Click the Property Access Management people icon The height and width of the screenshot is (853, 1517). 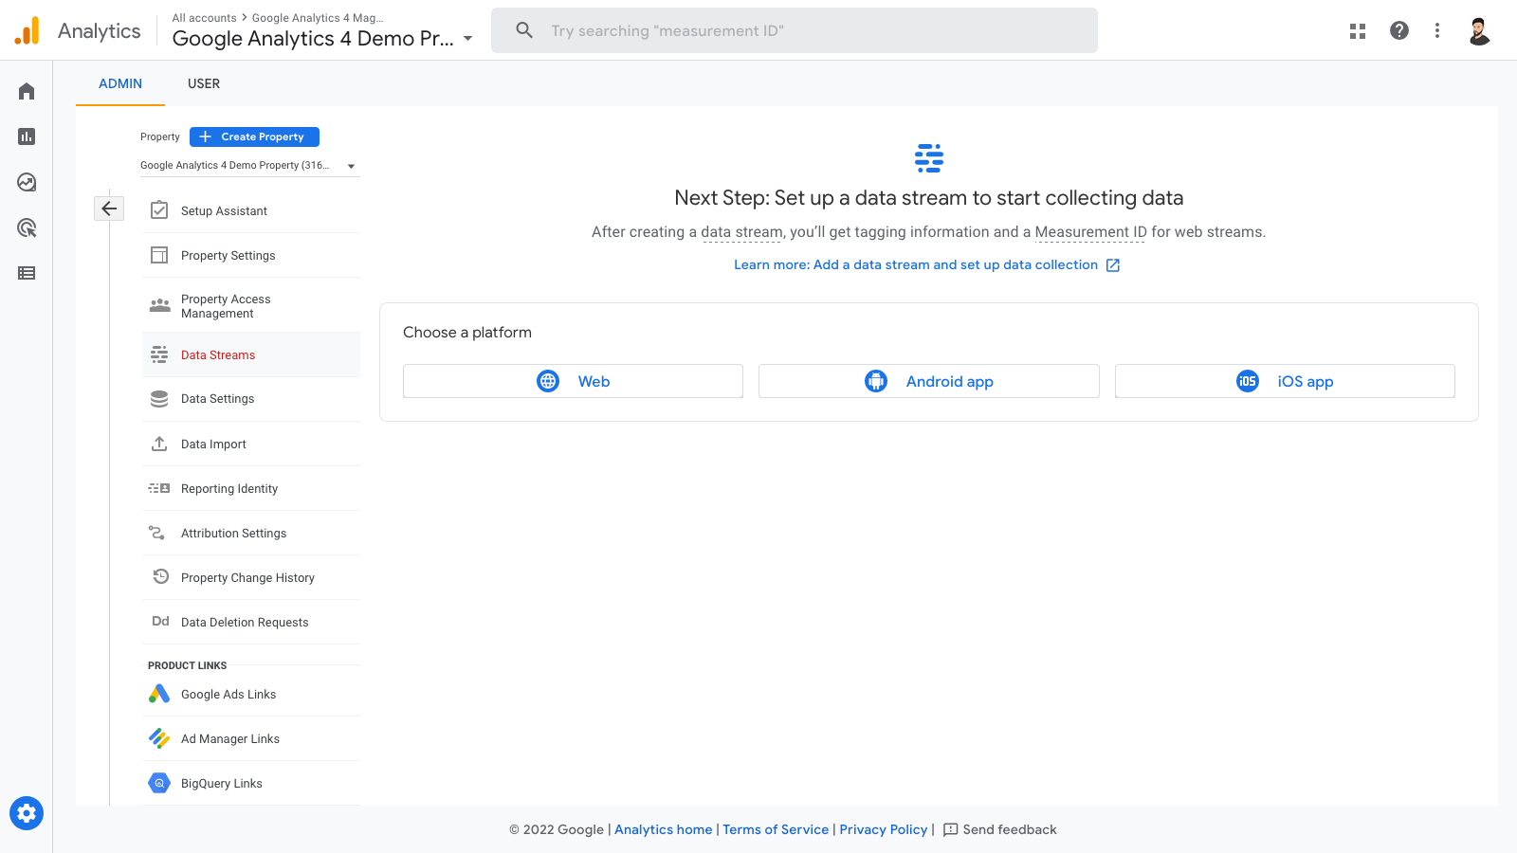click(160, 305)
